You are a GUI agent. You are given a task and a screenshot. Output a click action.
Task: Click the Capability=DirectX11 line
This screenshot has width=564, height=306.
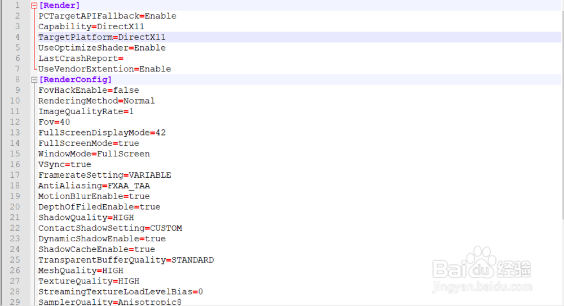[x=91, y=26]
